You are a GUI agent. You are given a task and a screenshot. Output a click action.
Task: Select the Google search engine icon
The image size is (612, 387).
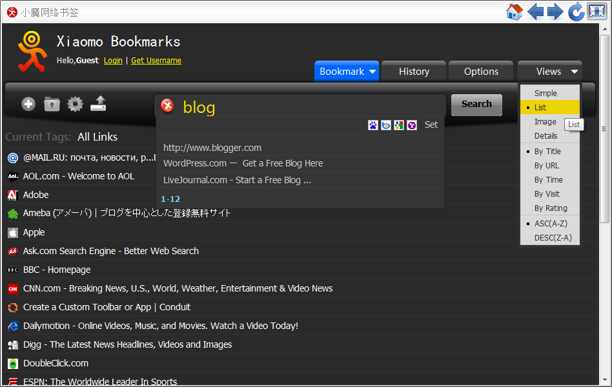[399, 125]
